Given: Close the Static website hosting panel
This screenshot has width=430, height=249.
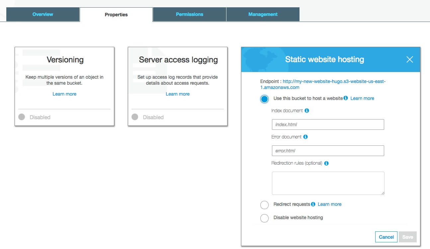Looking at the screenshot, I should (410, 59).
